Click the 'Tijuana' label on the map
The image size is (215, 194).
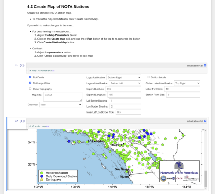tap(124, 177)
